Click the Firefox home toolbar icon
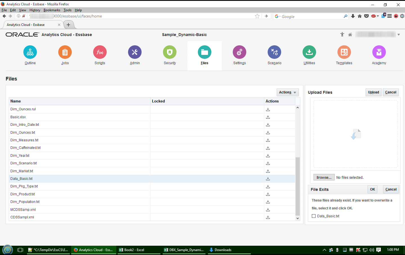405x255 pixels. coord(360,16)
